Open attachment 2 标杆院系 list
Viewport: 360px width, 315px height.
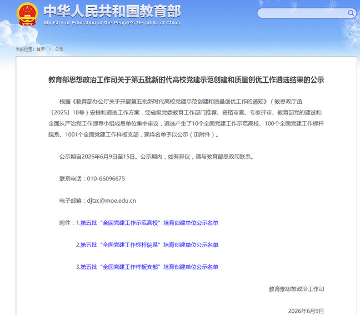click(149, 245)
